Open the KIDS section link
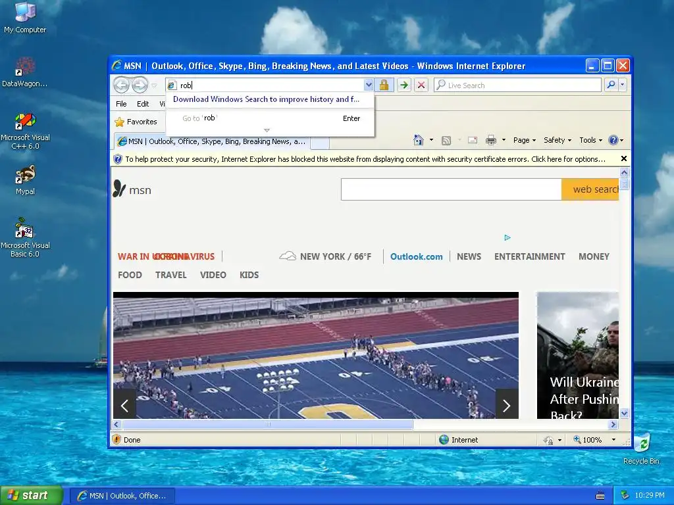674x505 pixels. click(x=249, y=275)
